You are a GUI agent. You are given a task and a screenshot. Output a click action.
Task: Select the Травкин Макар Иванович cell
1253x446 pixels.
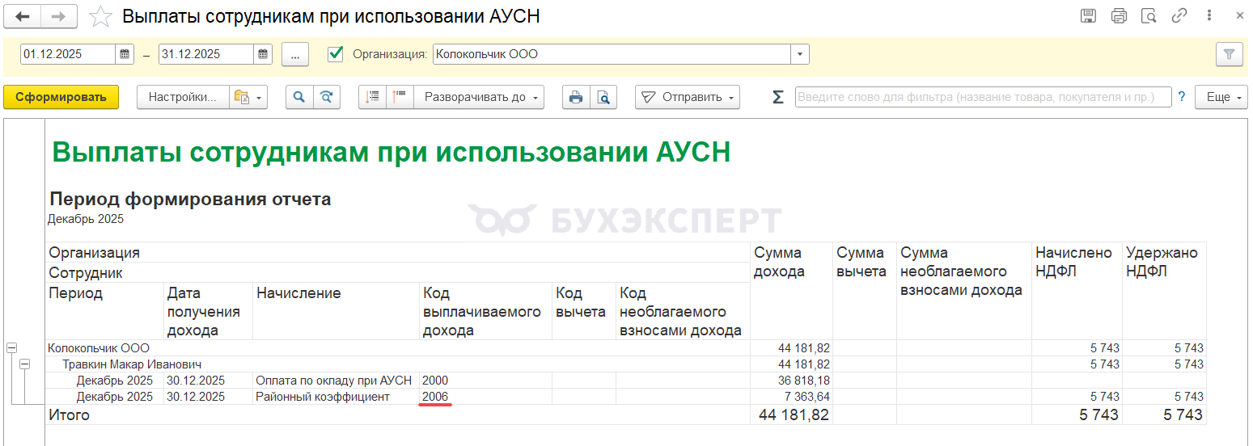pos(397,364)
